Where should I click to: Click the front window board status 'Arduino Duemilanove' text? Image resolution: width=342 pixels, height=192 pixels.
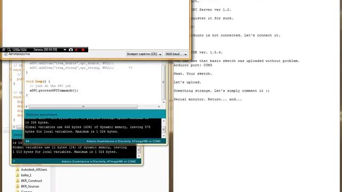click(123, 141)
